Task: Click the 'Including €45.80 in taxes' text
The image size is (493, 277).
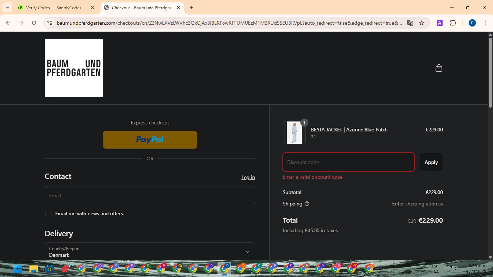Action: [310, 231]
